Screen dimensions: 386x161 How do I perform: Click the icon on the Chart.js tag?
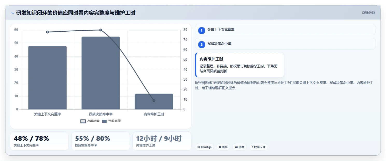point(199,147)
